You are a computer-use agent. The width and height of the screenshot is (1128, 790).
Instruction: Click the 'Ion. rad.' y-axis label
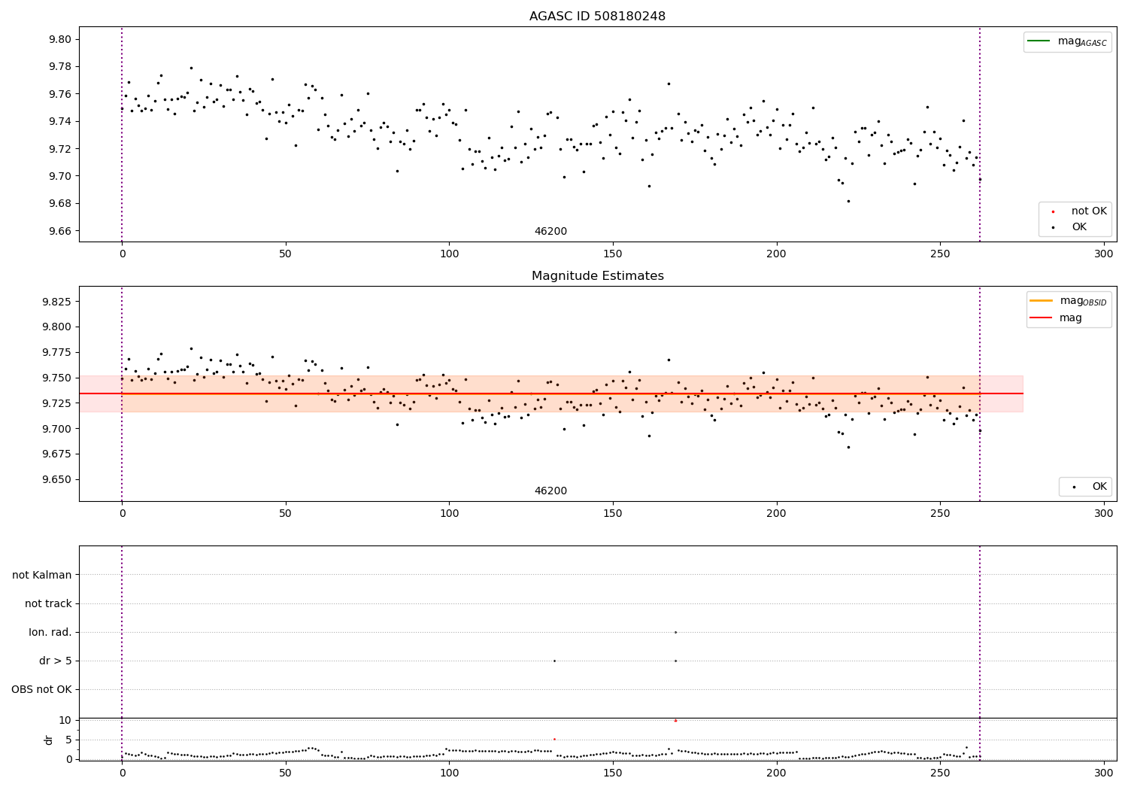(50, 632)
